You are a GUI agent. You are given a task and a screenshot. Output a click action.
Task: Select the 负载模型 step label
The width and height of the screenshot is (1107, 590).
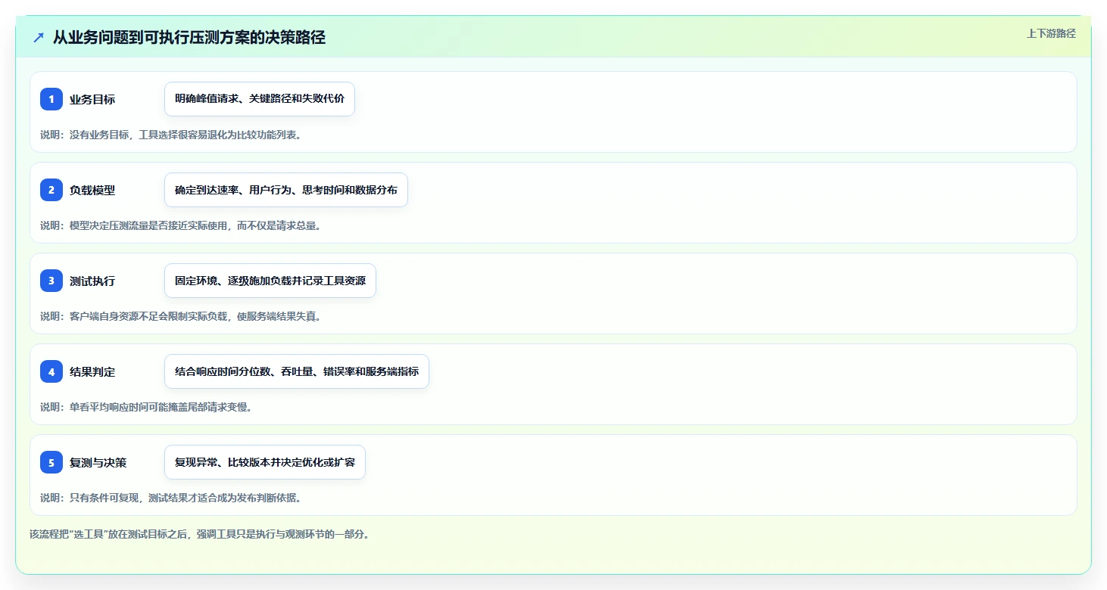tap(92, 191)
